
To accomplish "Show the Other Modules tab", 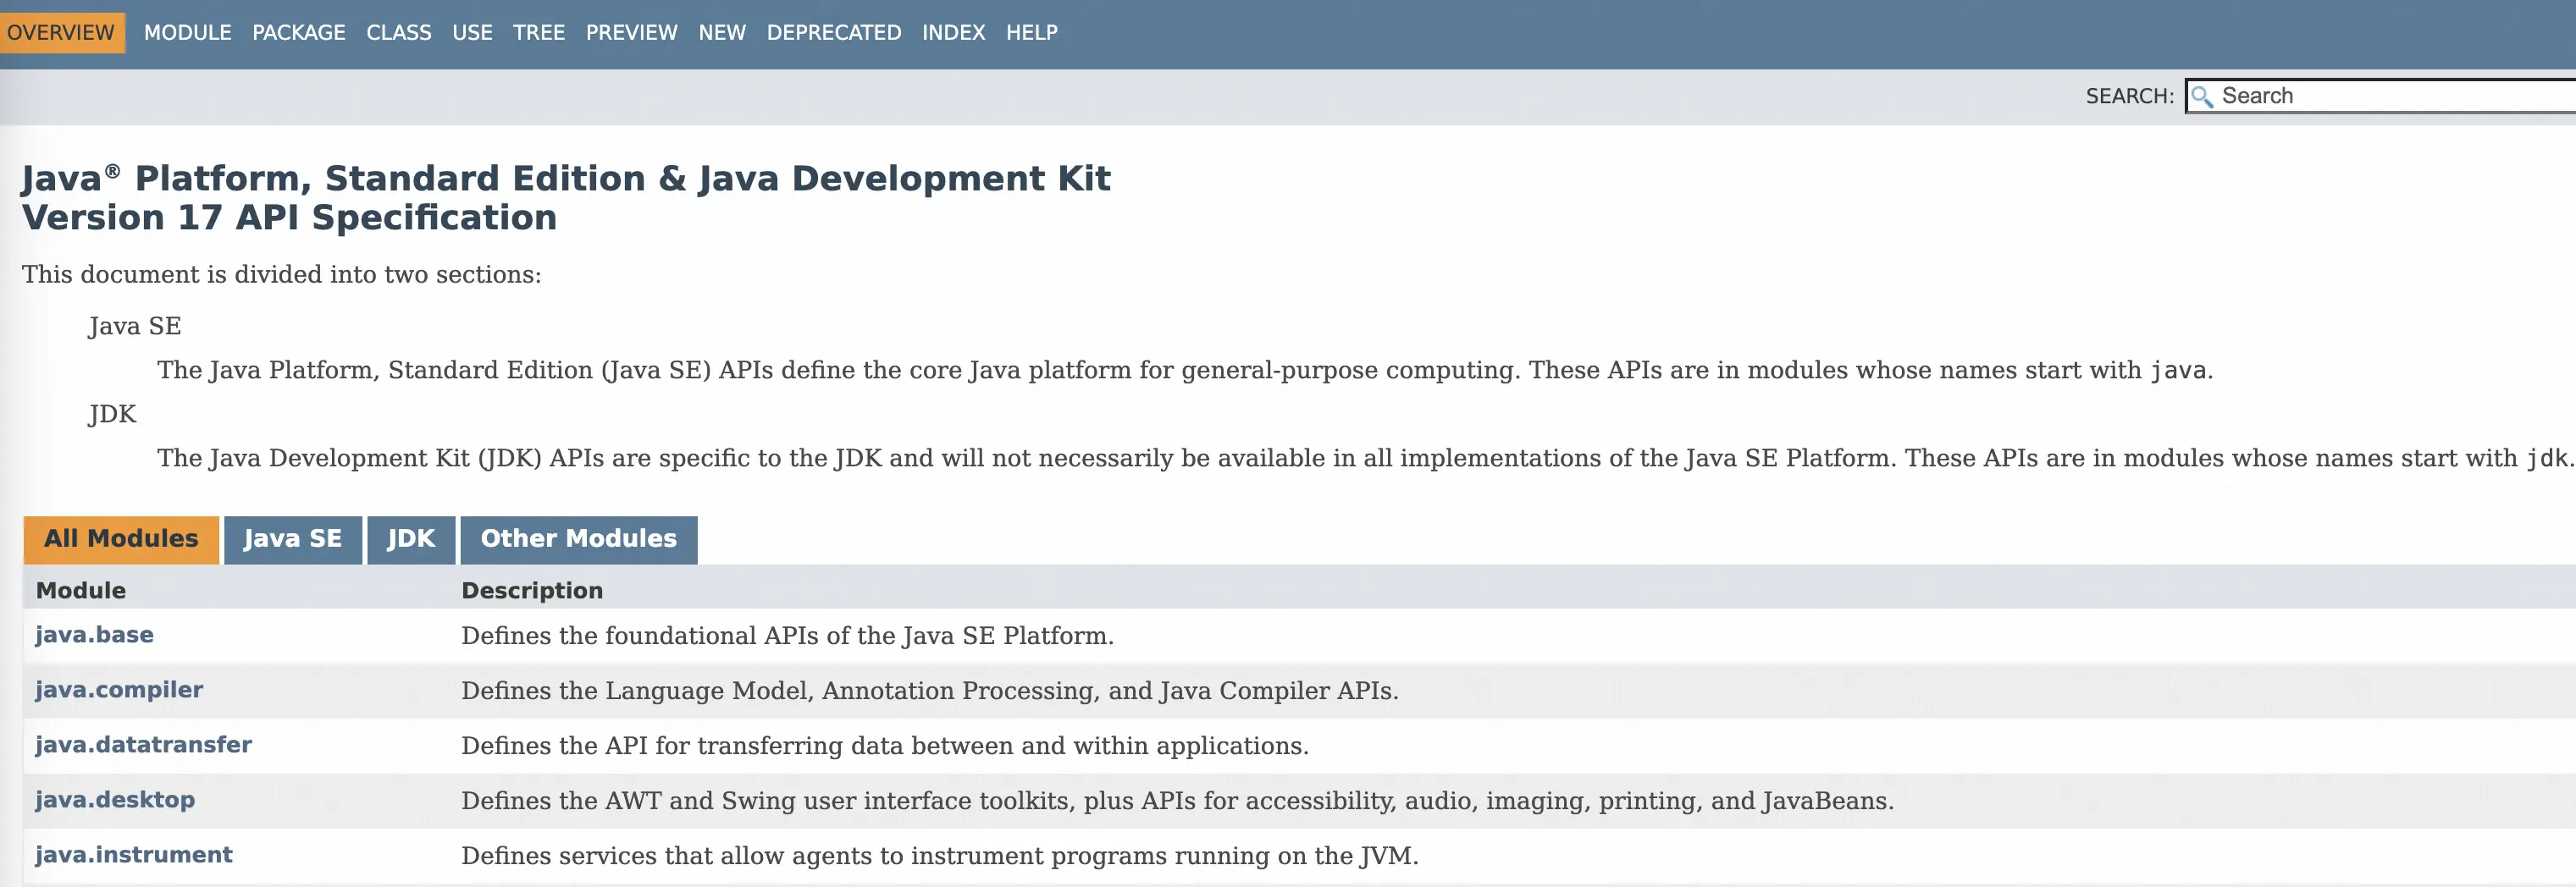I will tap(578, 539).
